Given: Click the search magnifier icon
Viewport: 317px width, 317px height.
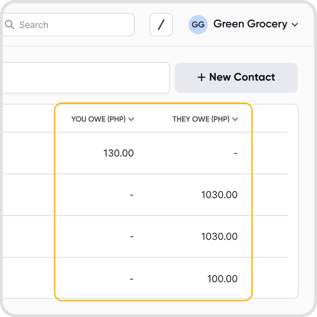Looking at the screenshot, I should (10, 25).
